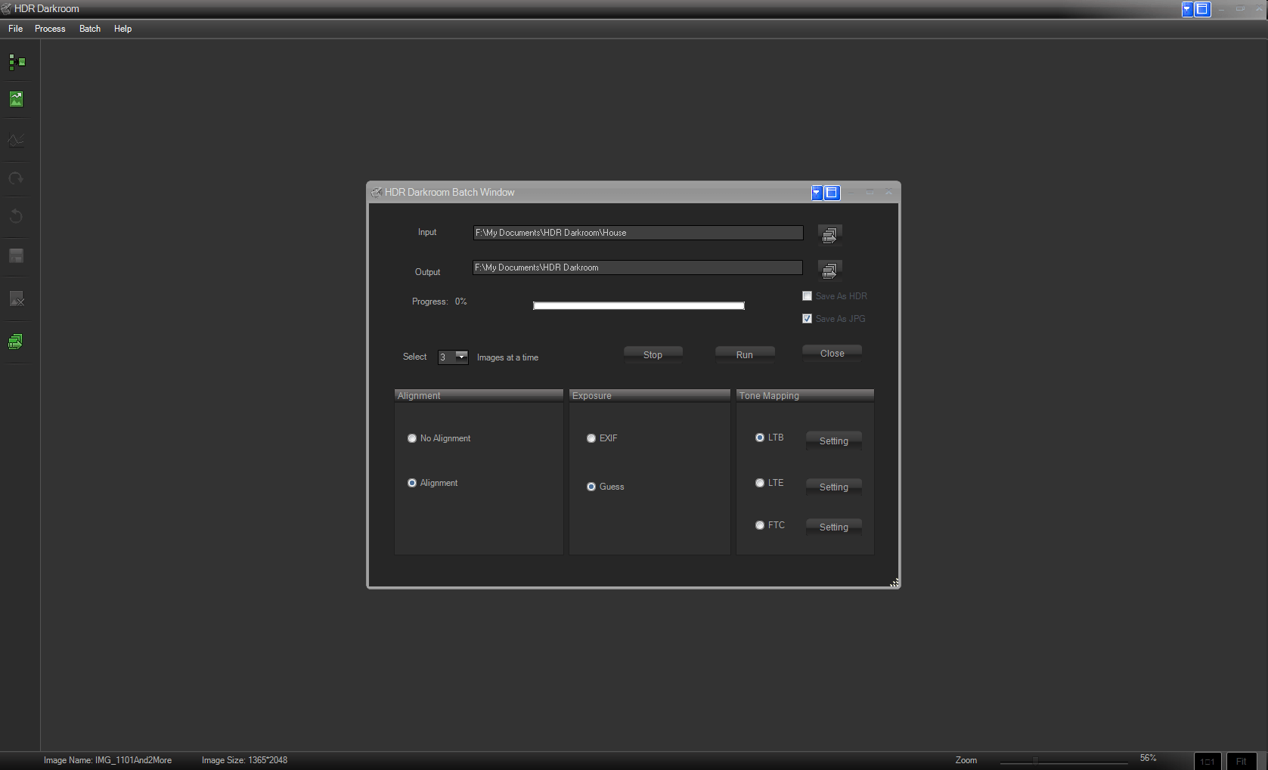The image size is (1268, 770).
Task: Select the HDR merge tool
Action: 16,62
